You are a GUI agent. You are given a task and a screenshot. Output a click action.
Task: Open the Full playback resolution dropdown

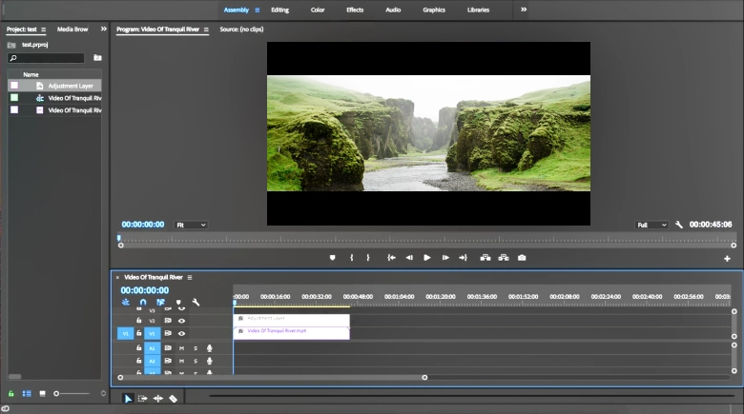click(651, 225)
